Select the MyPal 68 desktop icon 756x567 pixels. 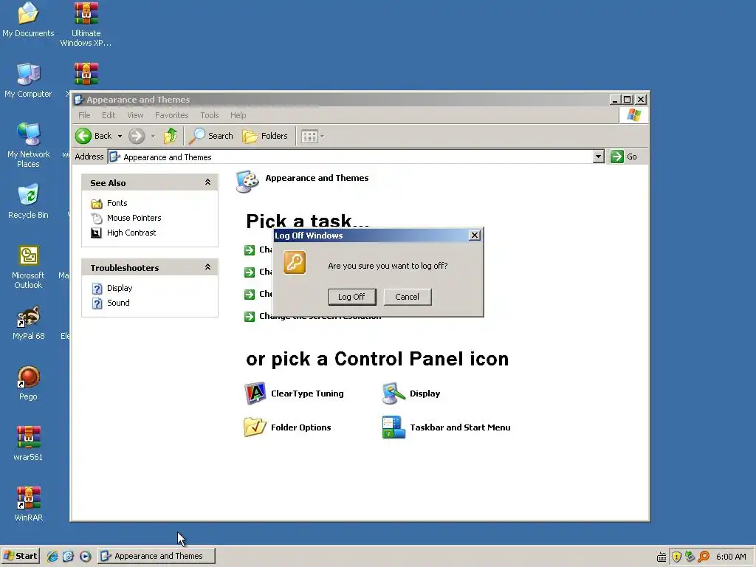(28, 323)
